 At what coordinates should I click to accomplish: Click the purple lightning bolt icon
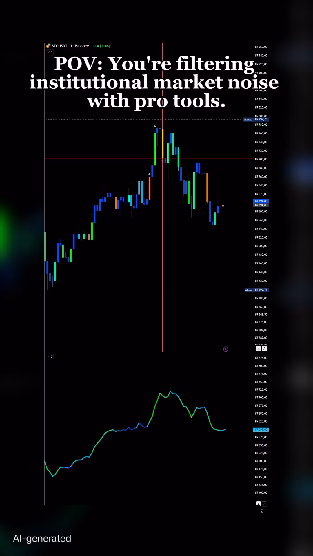(226, 349)
